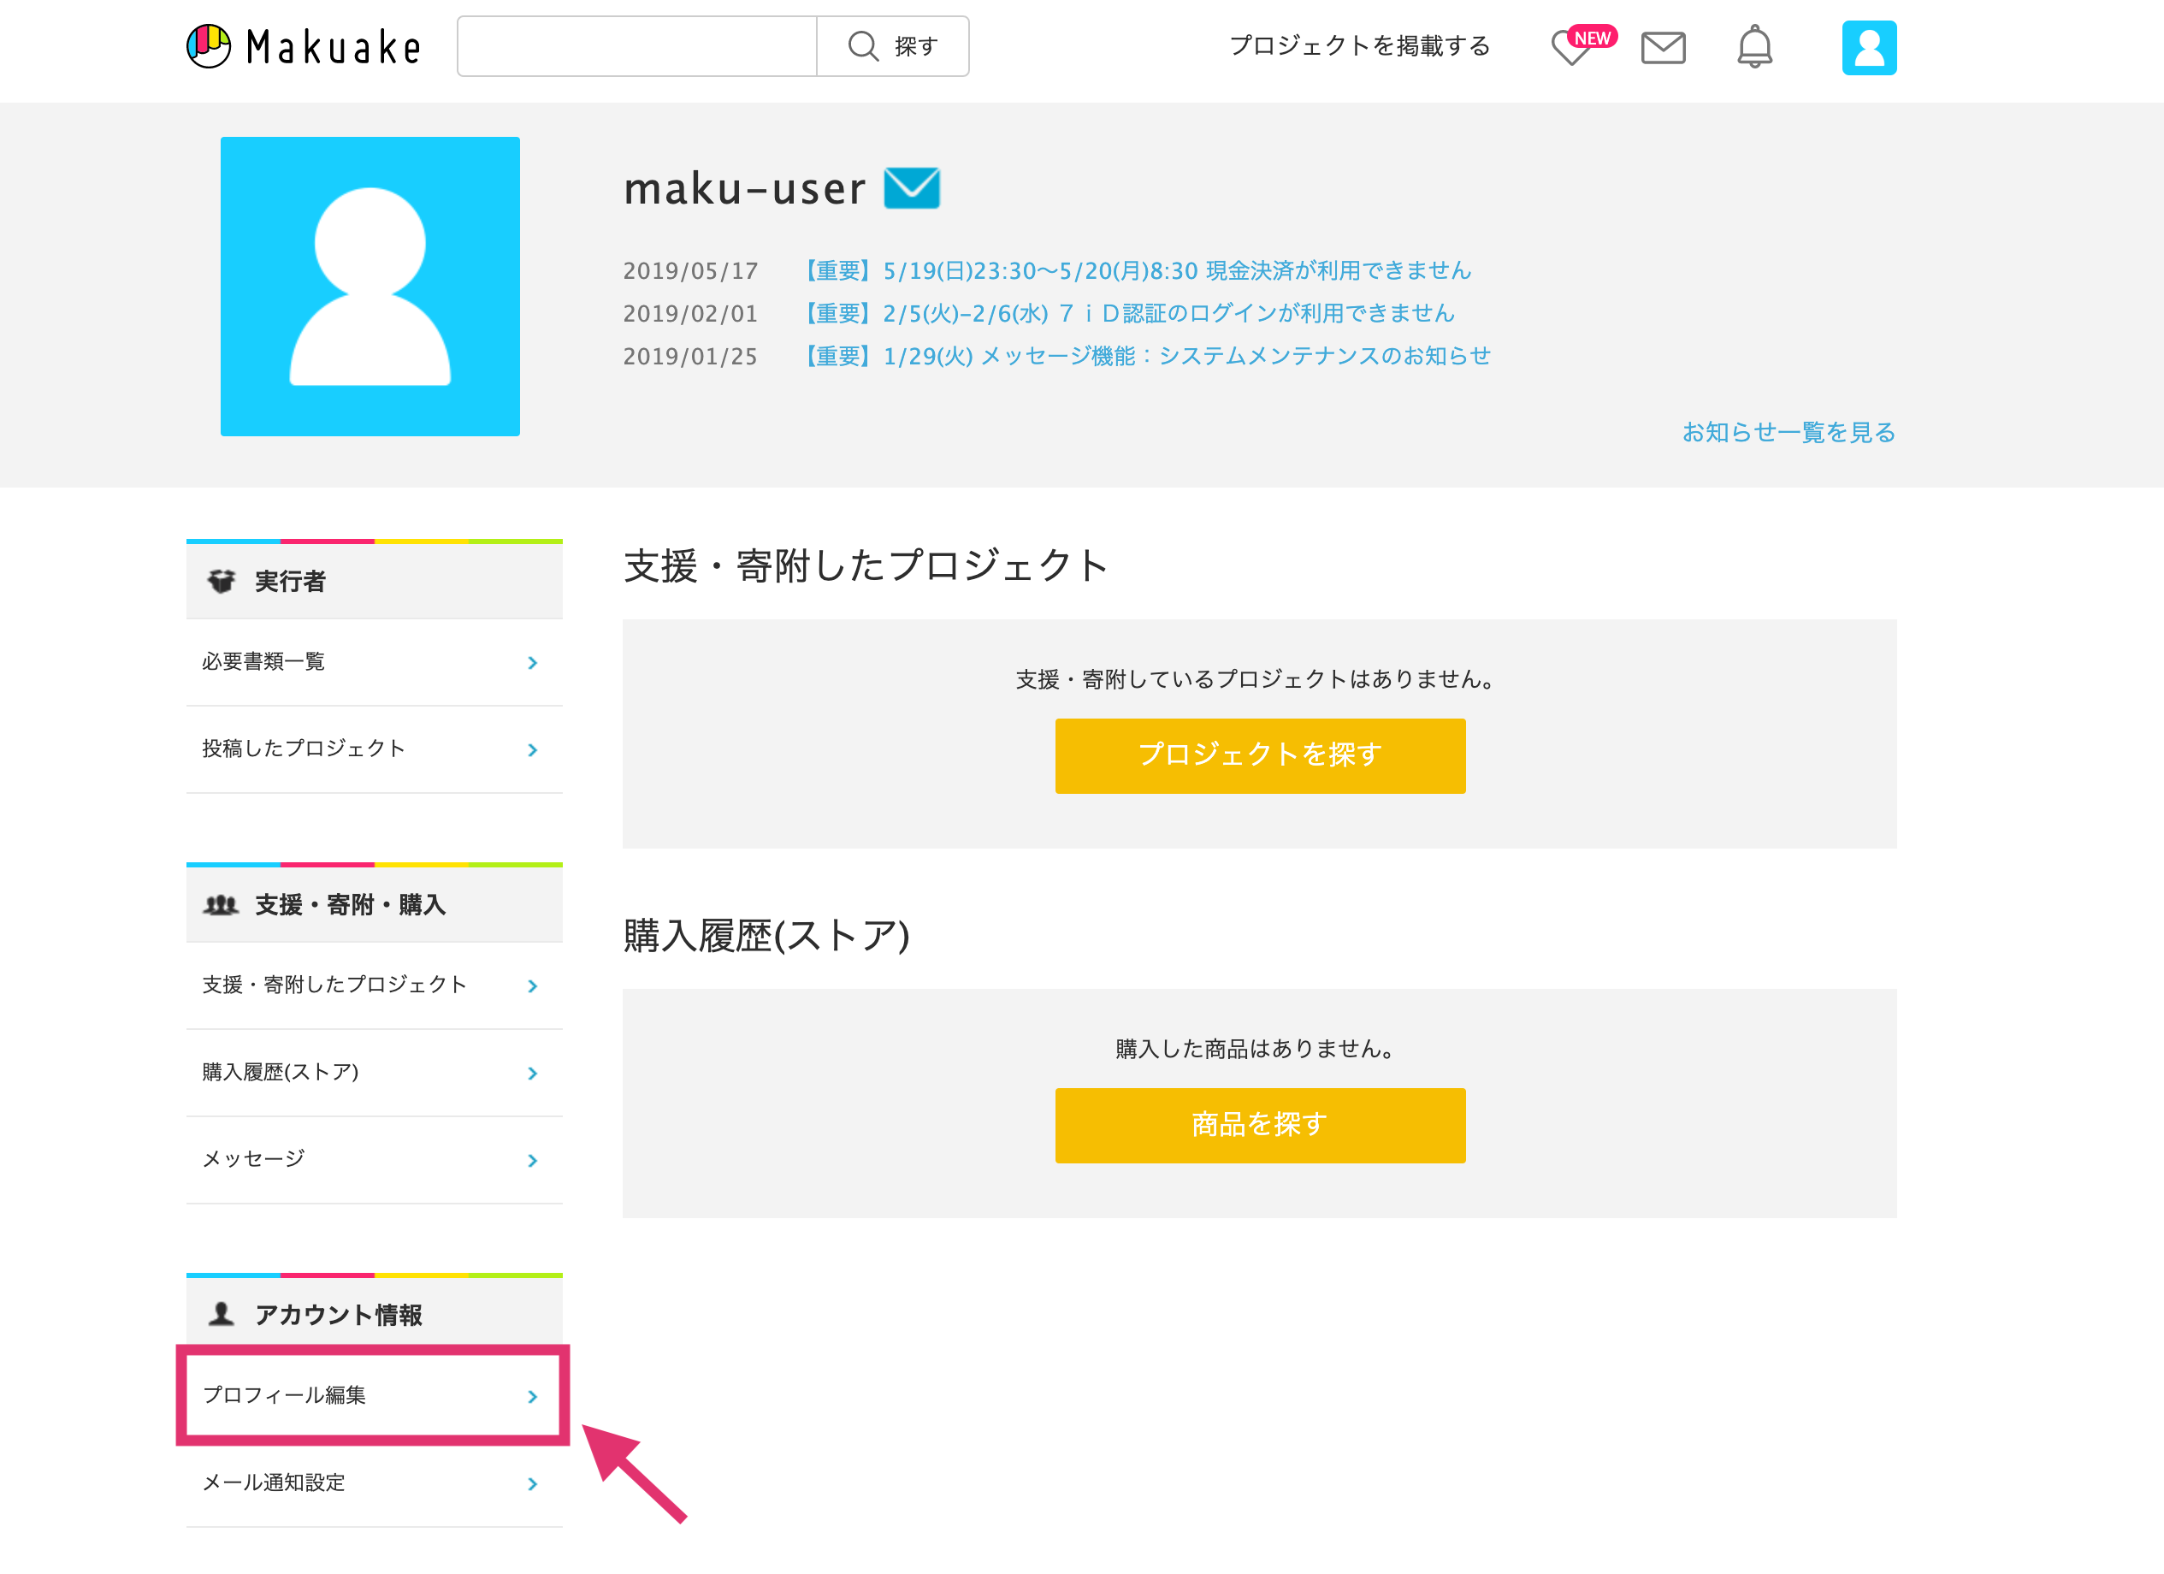
Task: Click the 探す search button
Action: pyautogui.click(x=893, y=46)
